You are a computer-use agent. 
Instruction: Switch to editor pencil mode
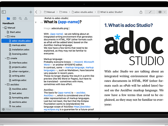[150, 12]
